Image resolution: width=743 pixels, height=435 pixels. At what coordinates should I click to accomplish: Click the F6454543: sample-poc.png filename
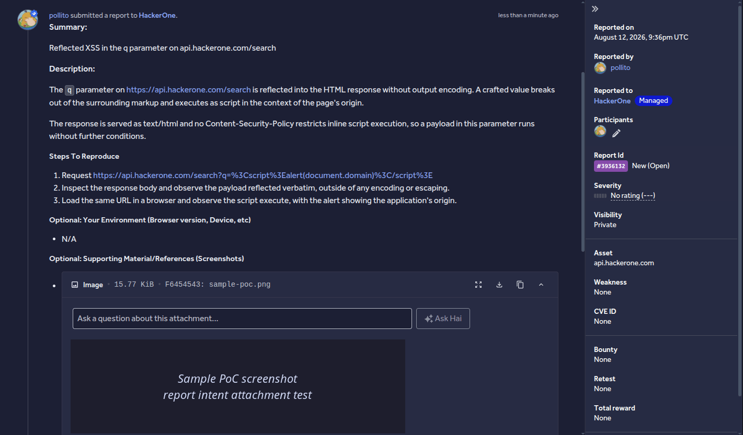click(218, 285)
